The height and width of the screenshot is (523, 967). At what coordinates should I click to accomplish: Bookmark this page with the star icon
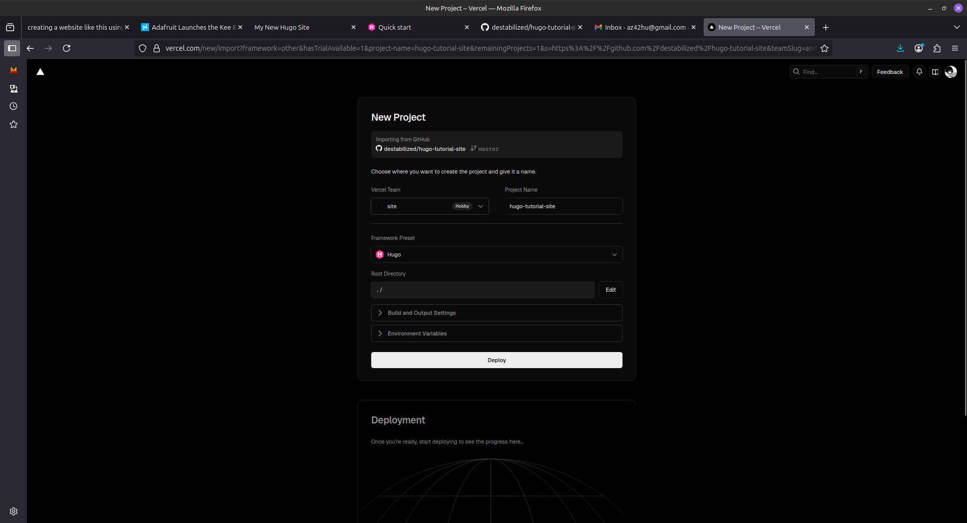click(824, 48)
